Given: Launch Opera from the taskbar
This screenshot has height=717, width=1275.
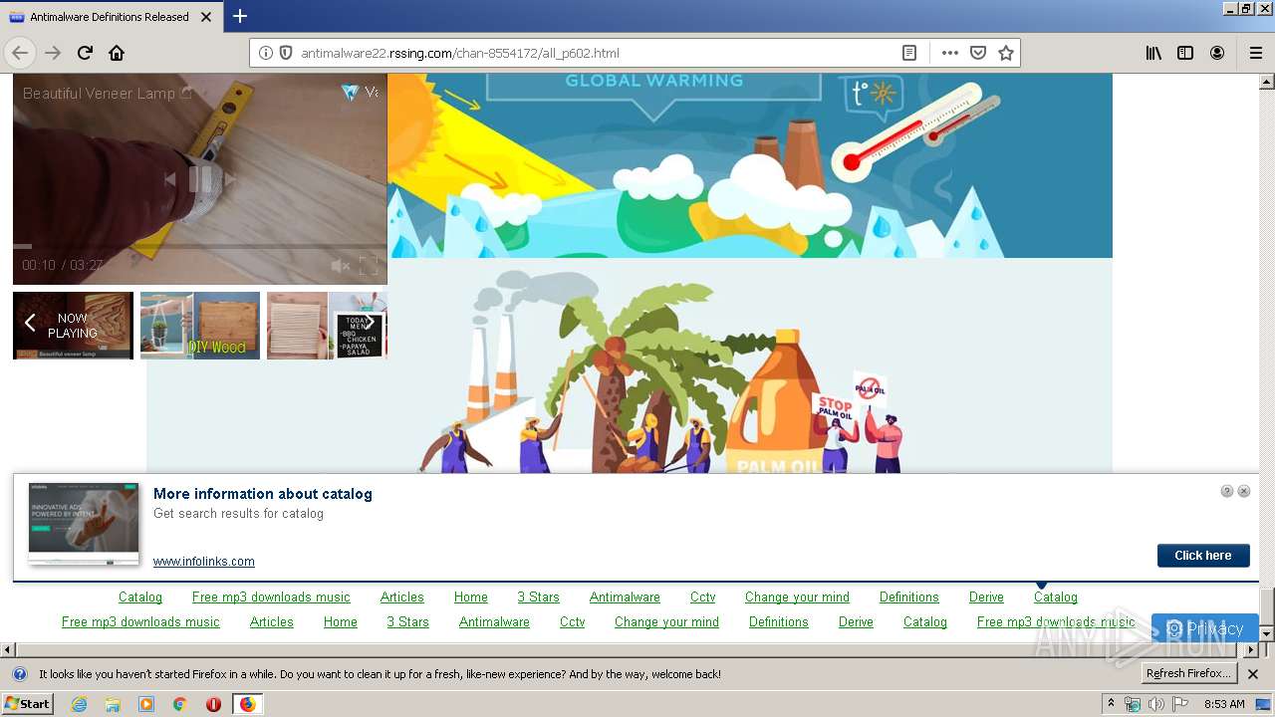Looking at the screenshot, I should coord(213,704).
